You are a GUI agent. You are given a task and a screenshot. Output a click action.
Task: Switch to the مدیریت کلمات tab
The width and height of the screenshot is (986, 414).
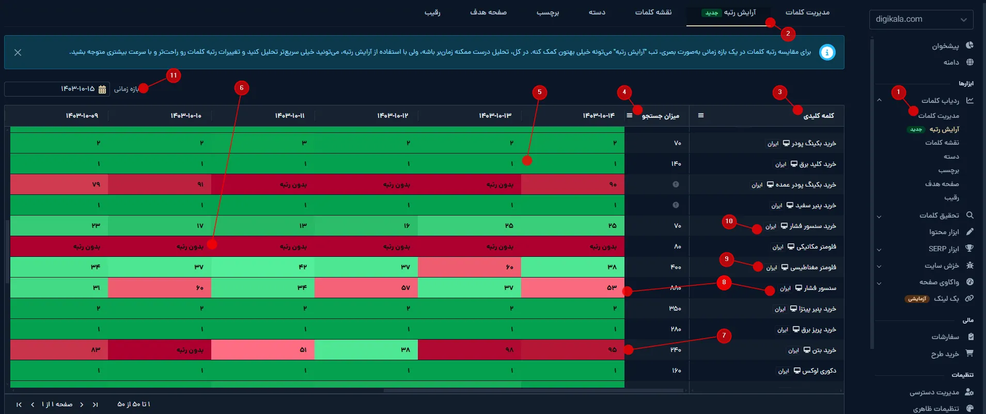coord(807,12)
